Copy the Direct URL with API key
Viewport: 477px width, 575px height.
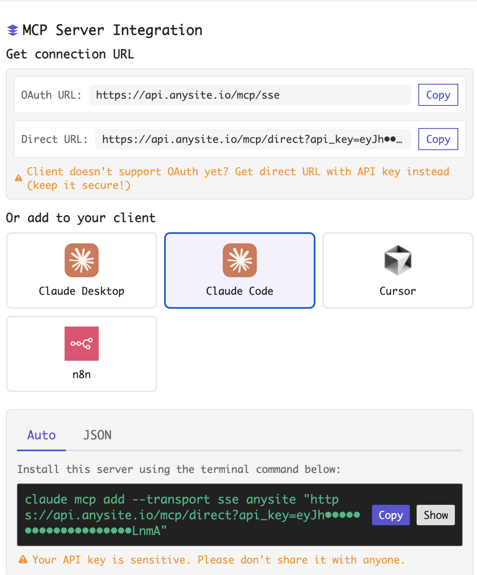pyautogui.click(x=438, y=139)
